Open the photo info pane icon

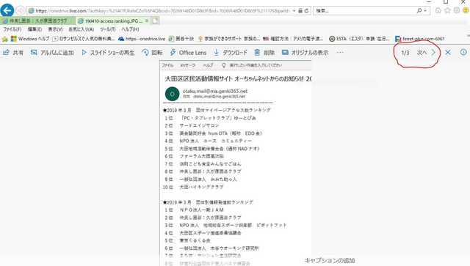coord(463,52)
